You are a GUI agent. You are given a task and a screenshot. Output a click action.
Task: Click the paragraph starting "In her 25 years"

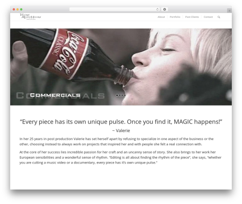pyautogui.click(x=117, y=141)
